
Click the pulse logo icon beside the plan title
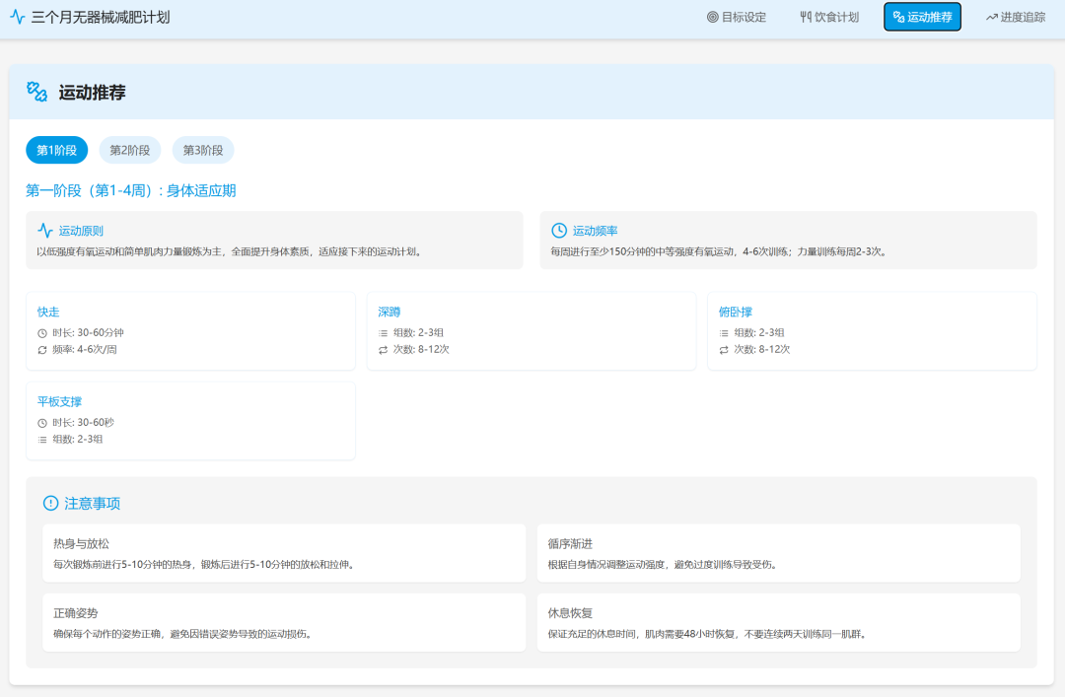coord(18,17)
